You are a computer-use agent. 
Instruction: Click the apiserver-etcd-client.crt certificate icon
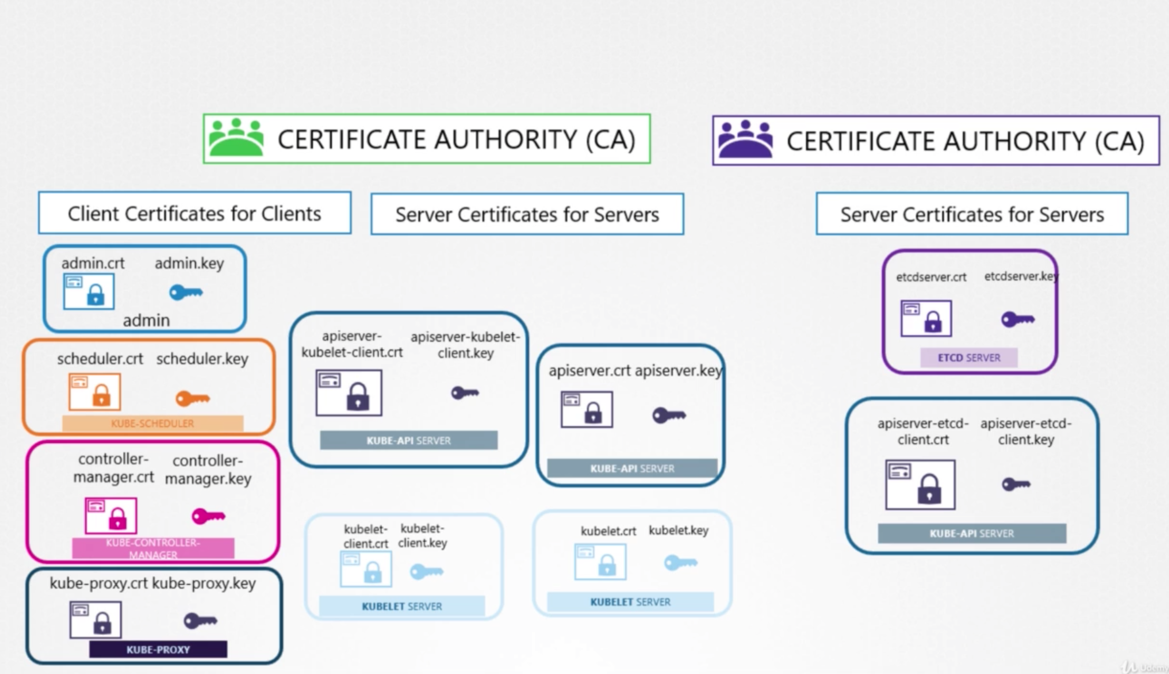920,485
